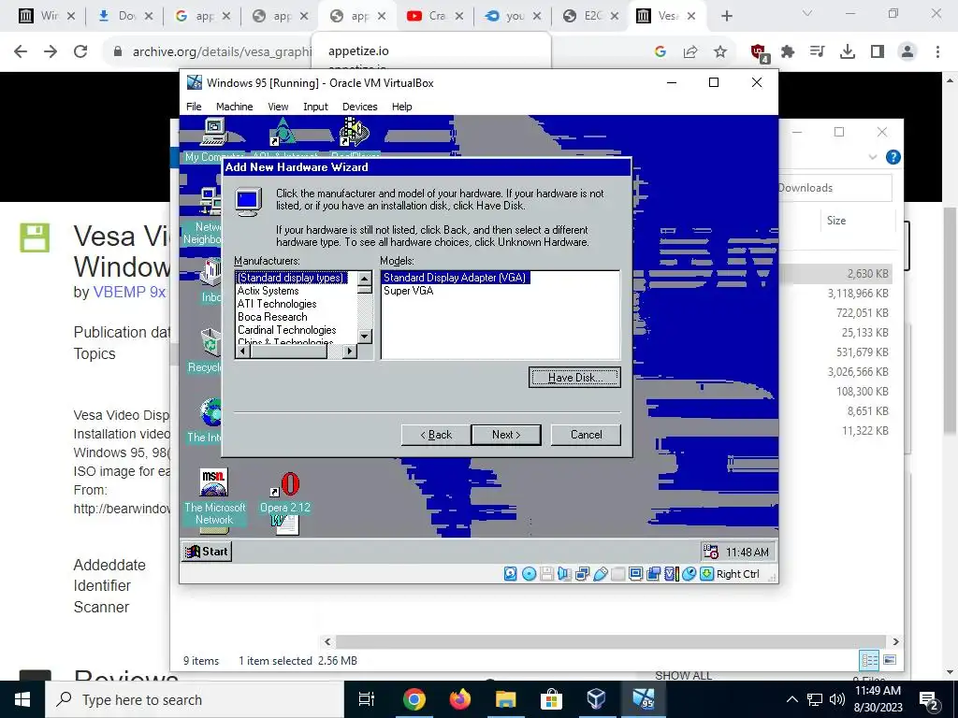
Task: Expand the Explorer ribbon chevron
Action: [x=873, y=157]
